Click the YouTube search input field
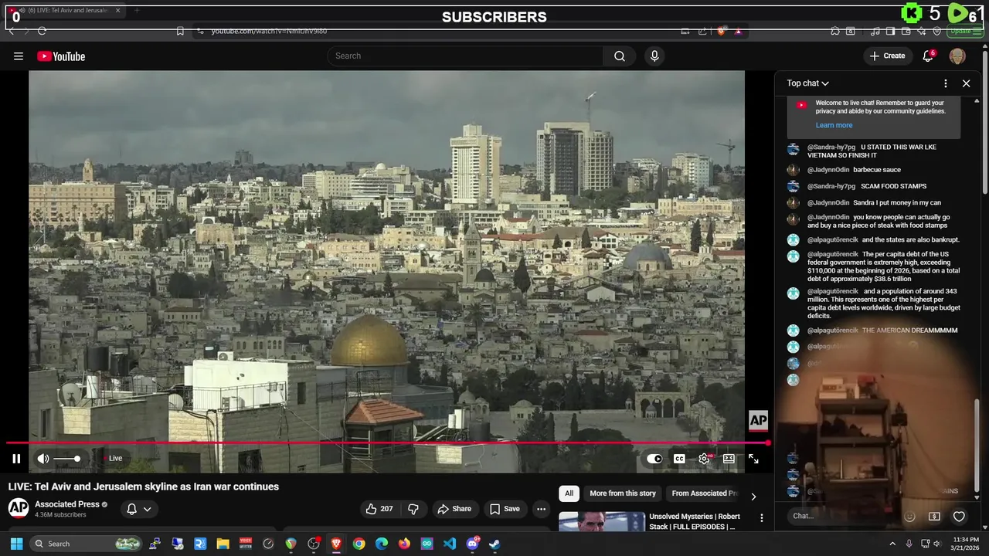This screenshot has height=556, width=989. 465,56
